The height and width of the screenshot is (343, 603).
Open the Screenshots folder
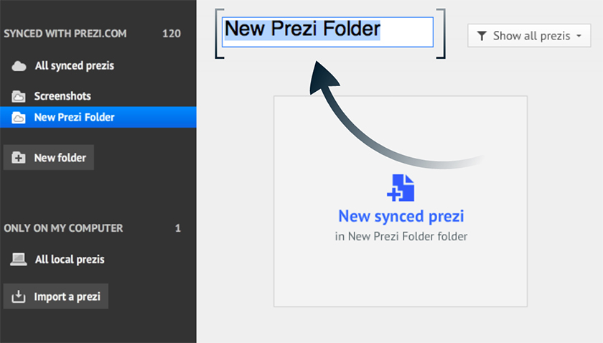62,96
